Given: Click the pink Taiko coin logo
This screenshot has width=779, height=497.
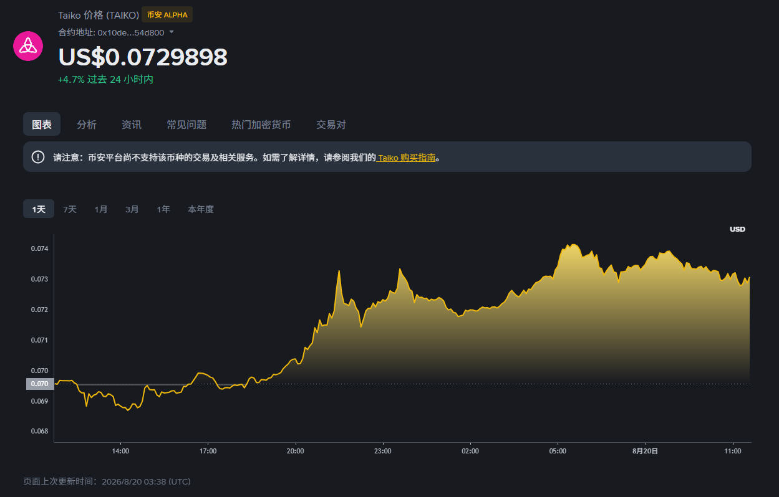Looking at the screenshot, I should pyautogui.click(x=28, y=45).
